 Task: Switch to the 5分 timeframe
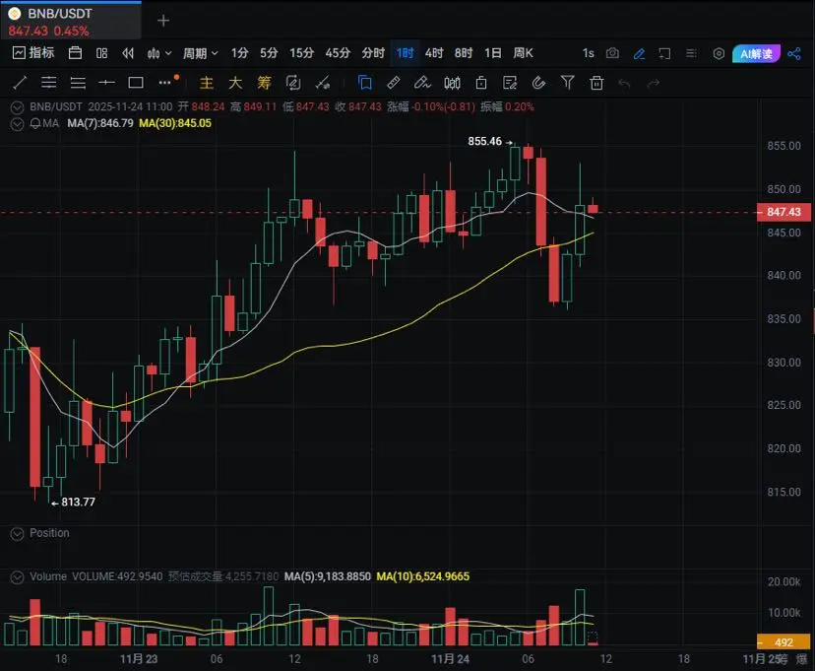pyautogui.click(x=269, y=53)
